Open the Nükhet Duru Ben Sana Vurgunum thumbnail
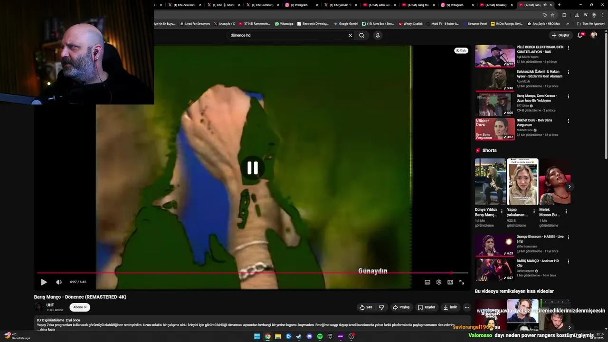The height and width of the screenshot is (342, 608). tap(495, 129)
